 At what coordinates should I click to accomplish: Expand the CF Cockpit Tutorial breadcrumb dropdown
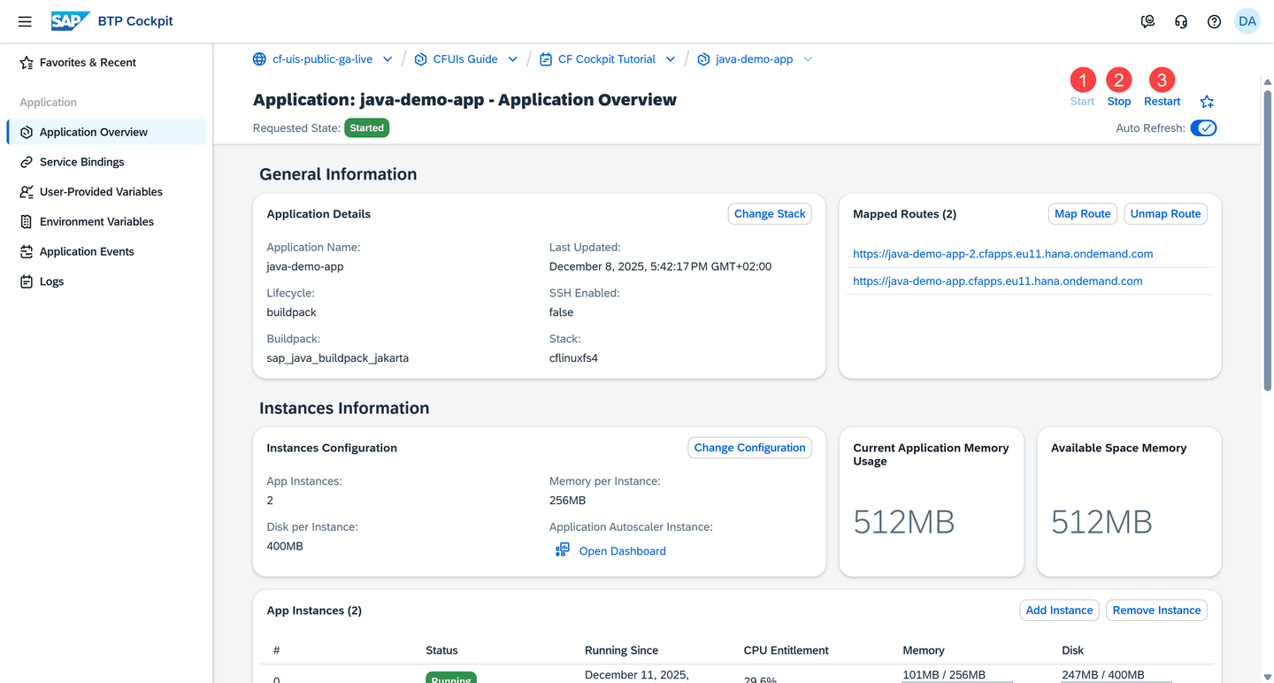pyautogui.click(x=671, y=59)
